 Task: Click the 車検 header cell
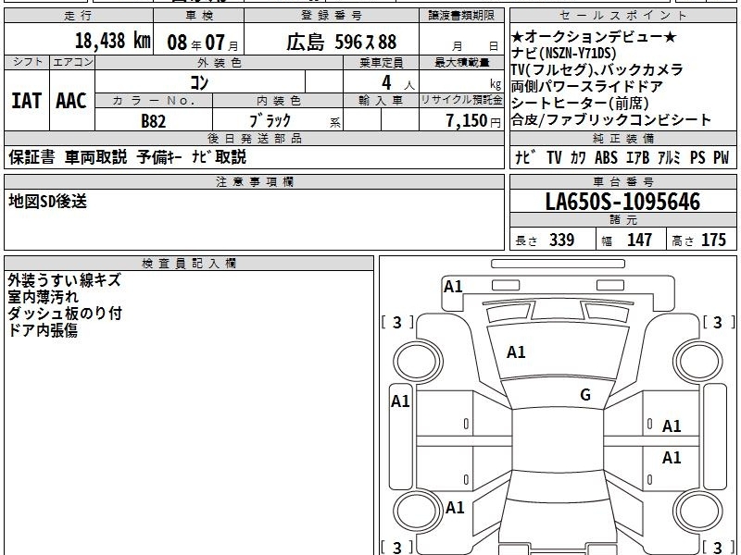coord(199,16)
